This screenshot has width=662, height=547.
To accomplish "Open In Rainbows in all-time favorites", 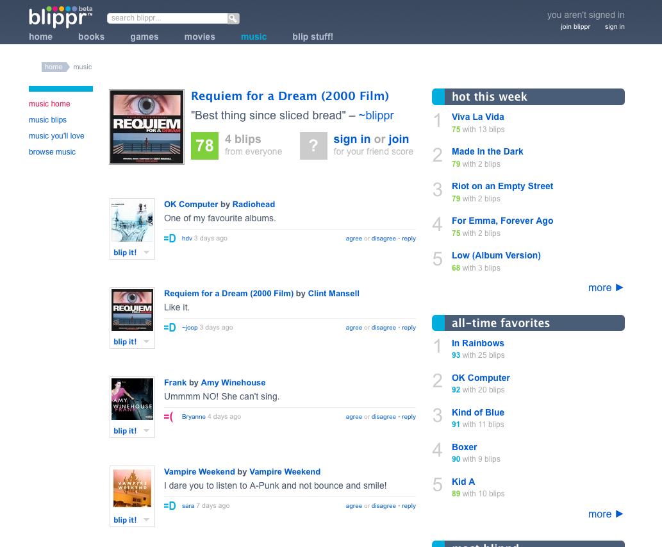I will (478, 344).
